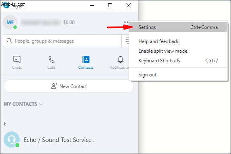Click the New Contact button

tap(69, 86)
